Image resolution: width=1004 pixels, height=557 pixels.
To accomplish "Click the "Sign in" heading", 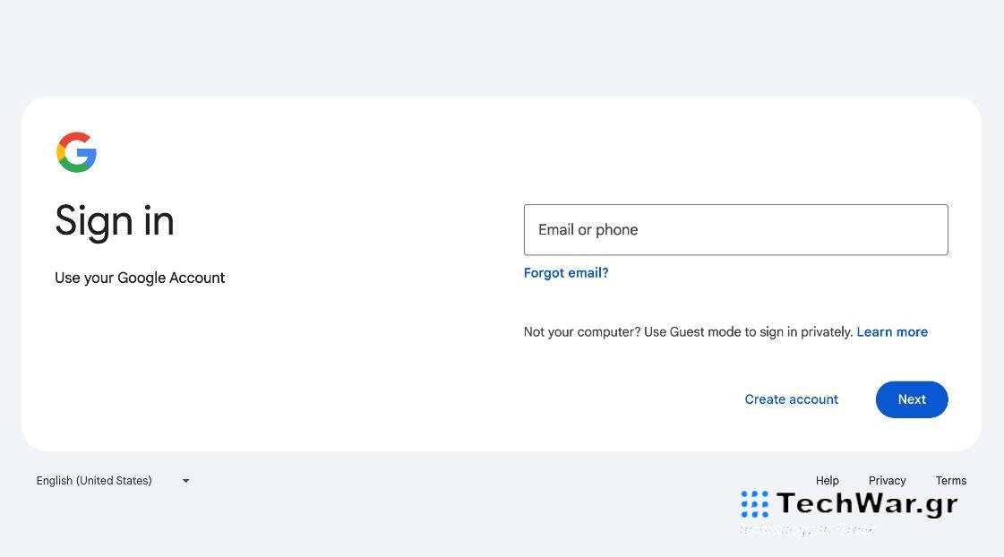I will coord(115,221).
